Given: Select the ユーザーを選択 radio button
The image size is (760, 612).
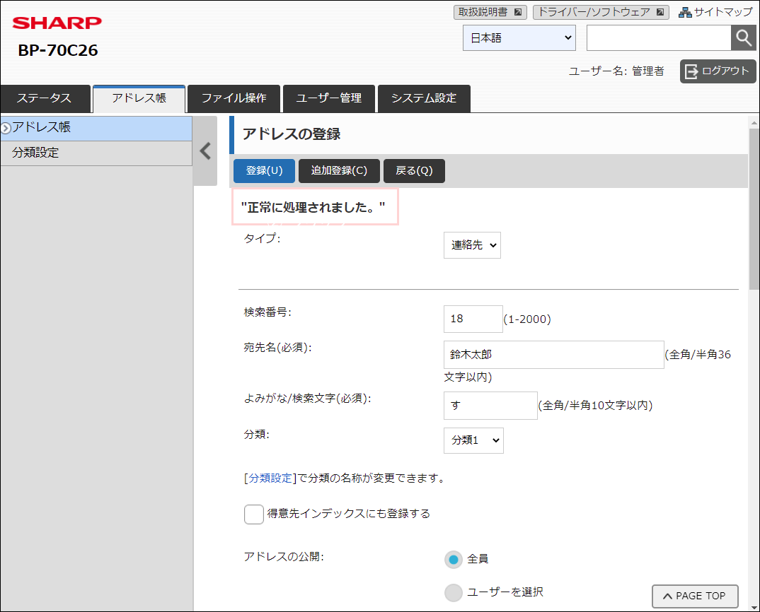Looking at the screenshot, I should point(453,592).
